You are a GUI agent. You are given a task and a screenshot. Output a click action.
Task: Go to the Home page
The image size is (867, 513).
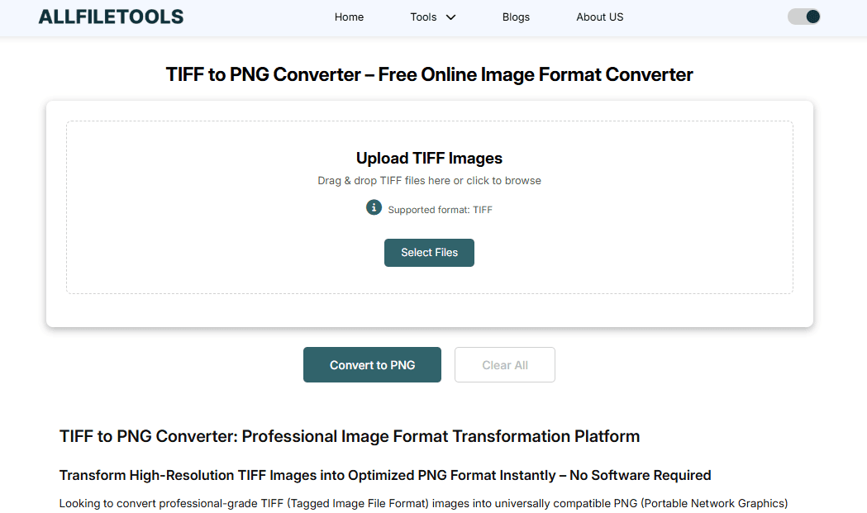point(349,17)
